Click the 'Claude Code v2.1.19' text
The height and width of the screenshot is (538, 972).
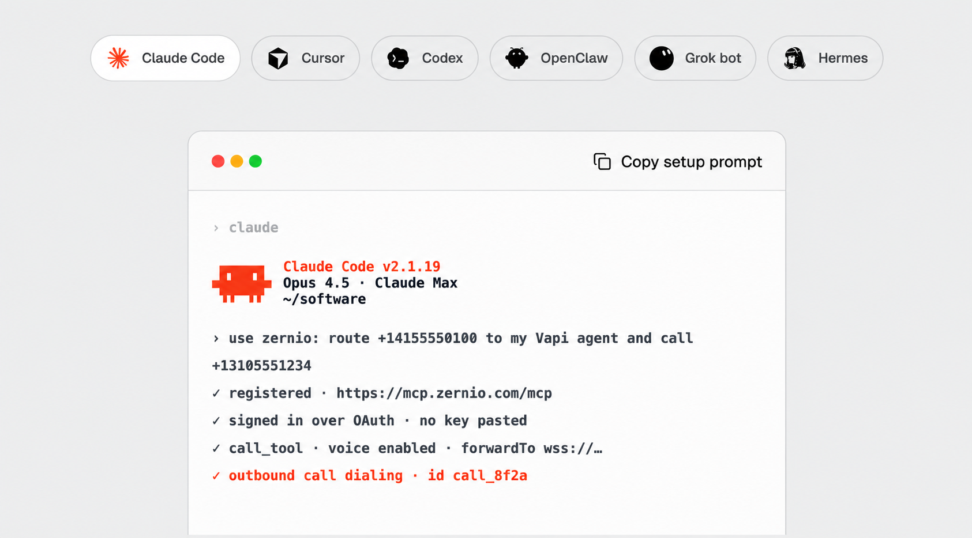pyautogui.click(x=362, y=267)
